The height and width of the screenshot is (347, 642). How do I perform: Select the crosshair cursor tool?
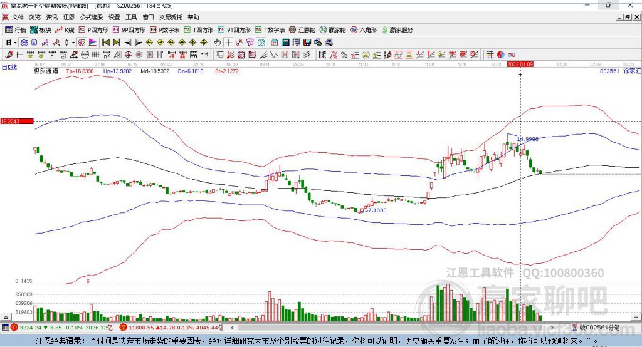tap(229, 42)
